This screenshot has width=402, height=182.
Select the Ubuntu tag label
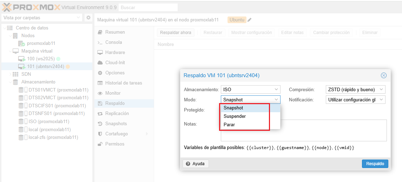[237, 20]
